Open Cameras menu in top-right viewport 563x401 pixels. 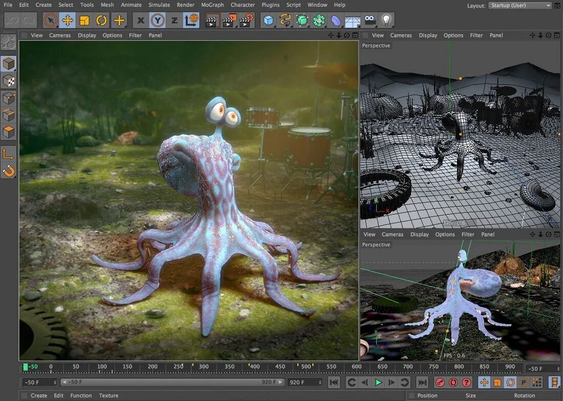click(401, 35)
